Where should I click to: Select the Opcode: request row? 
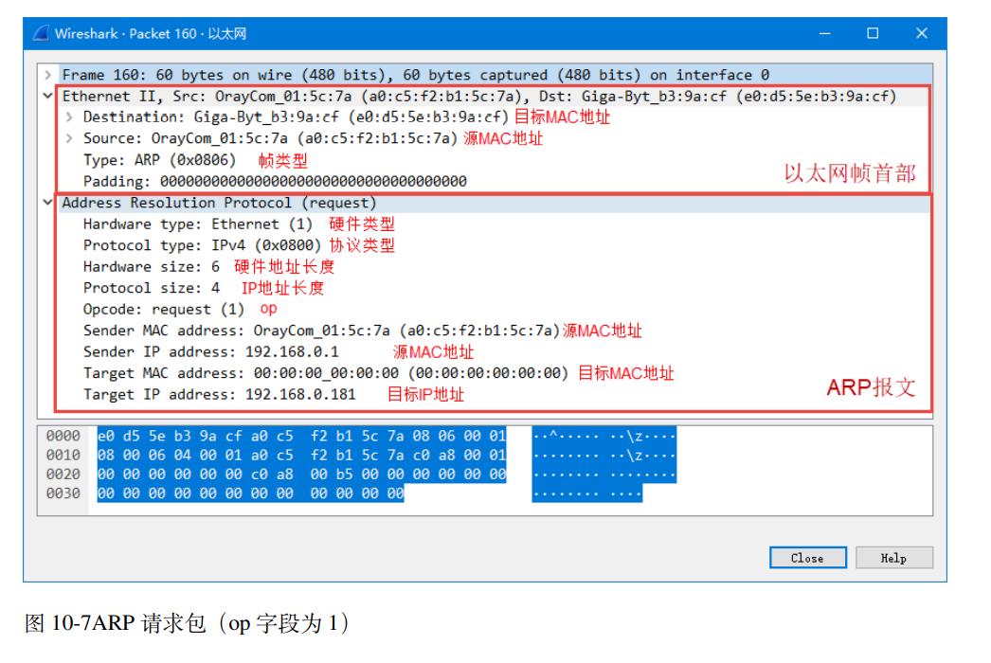(152, 309)
